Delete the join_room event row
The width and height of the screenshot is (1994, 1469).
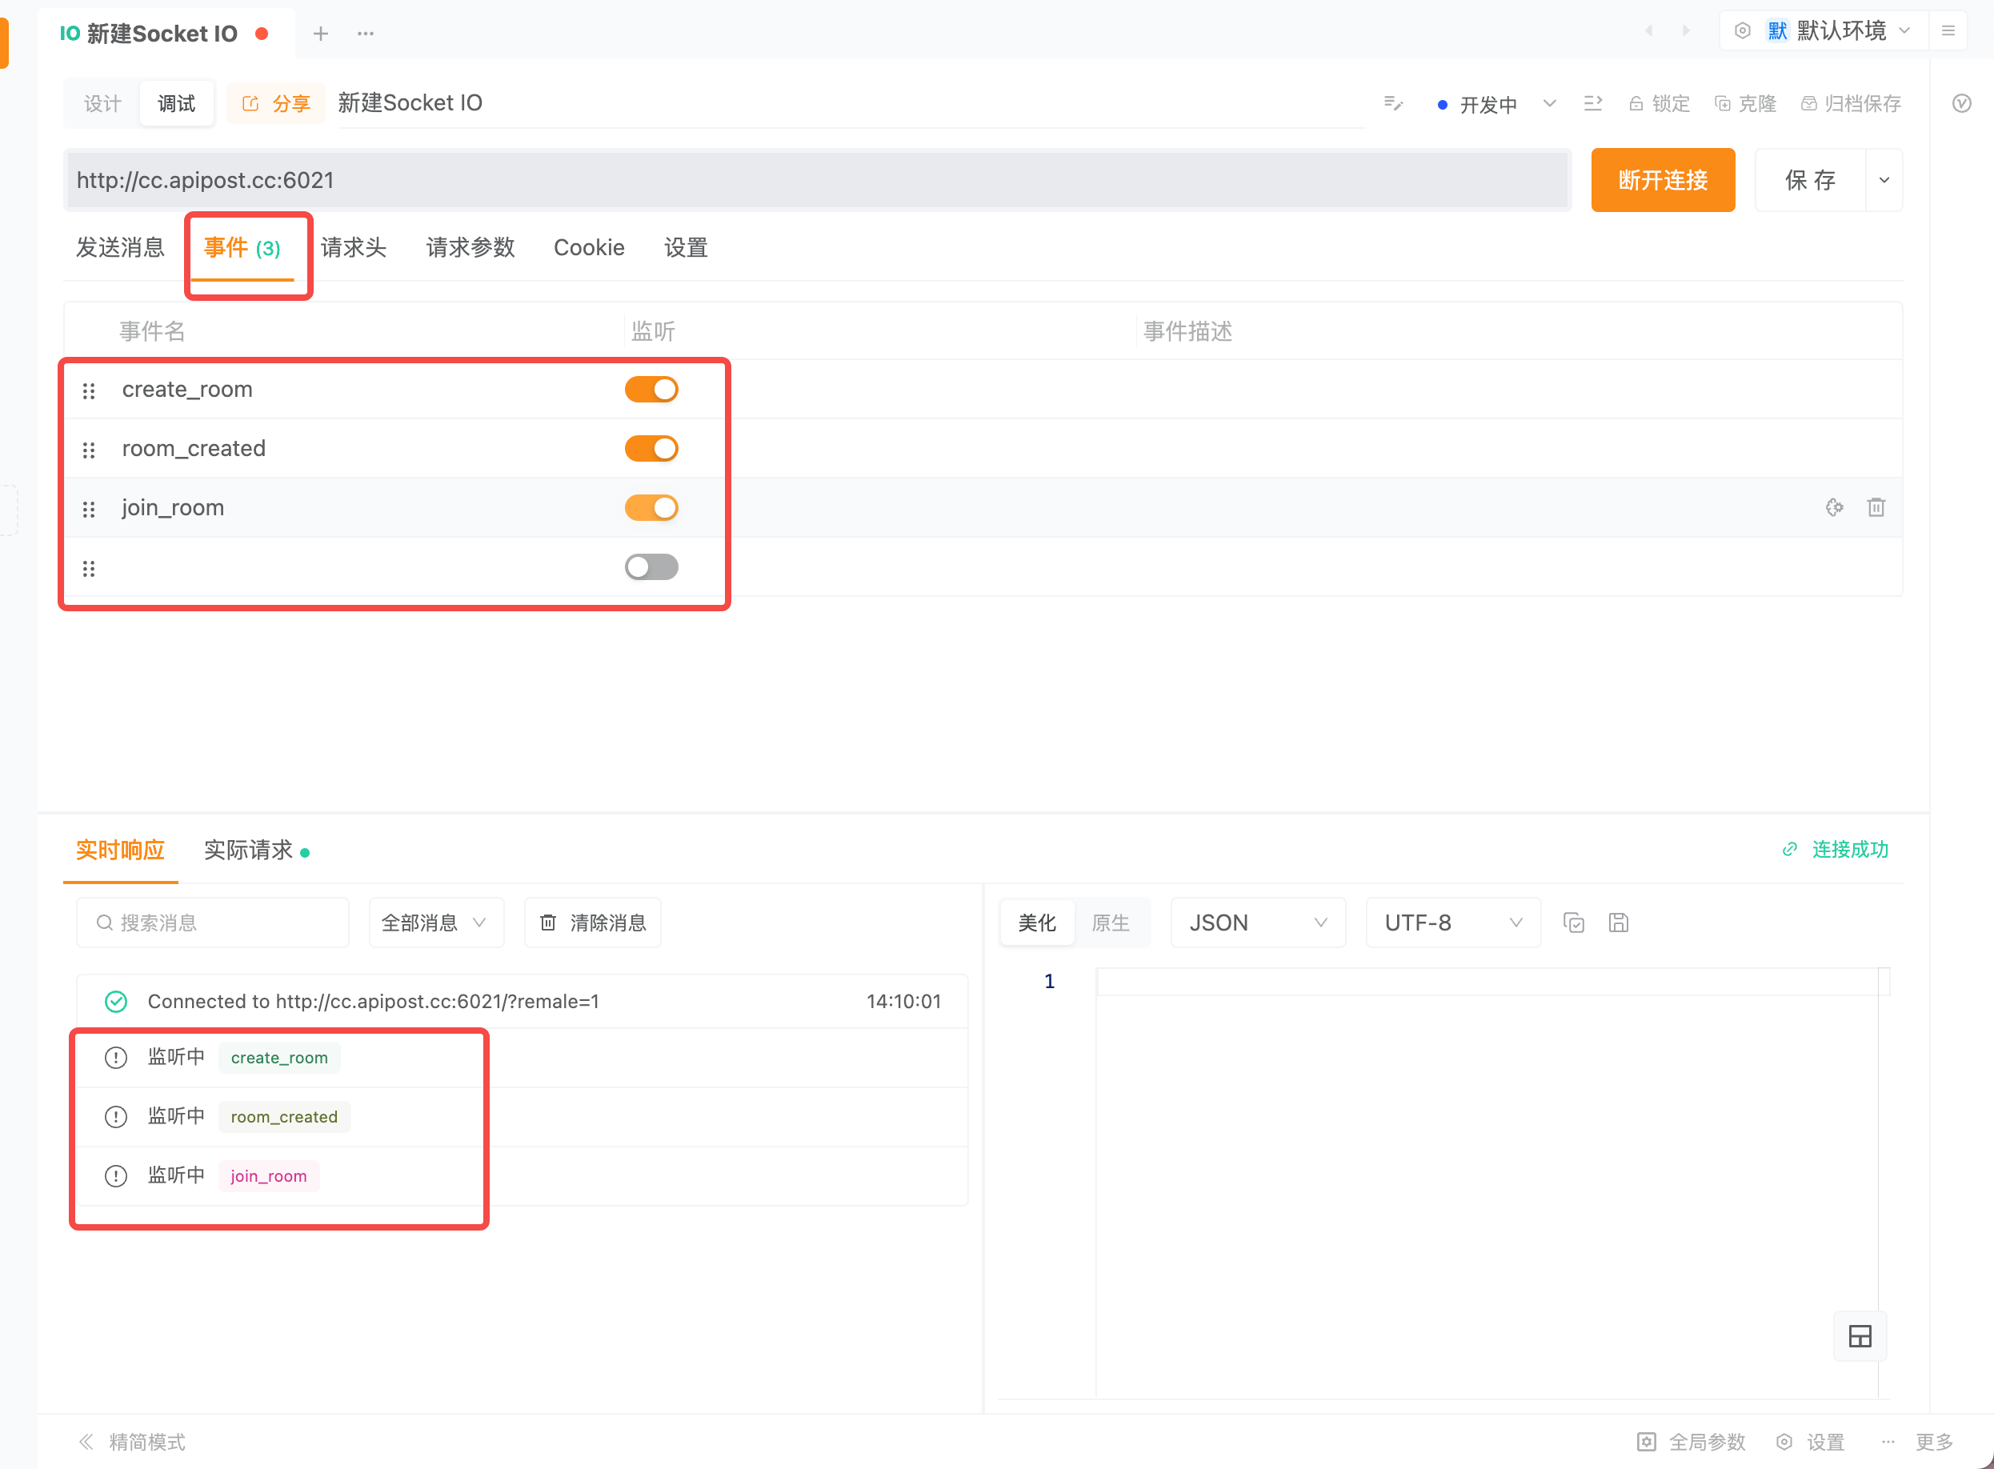(1876, 506)
